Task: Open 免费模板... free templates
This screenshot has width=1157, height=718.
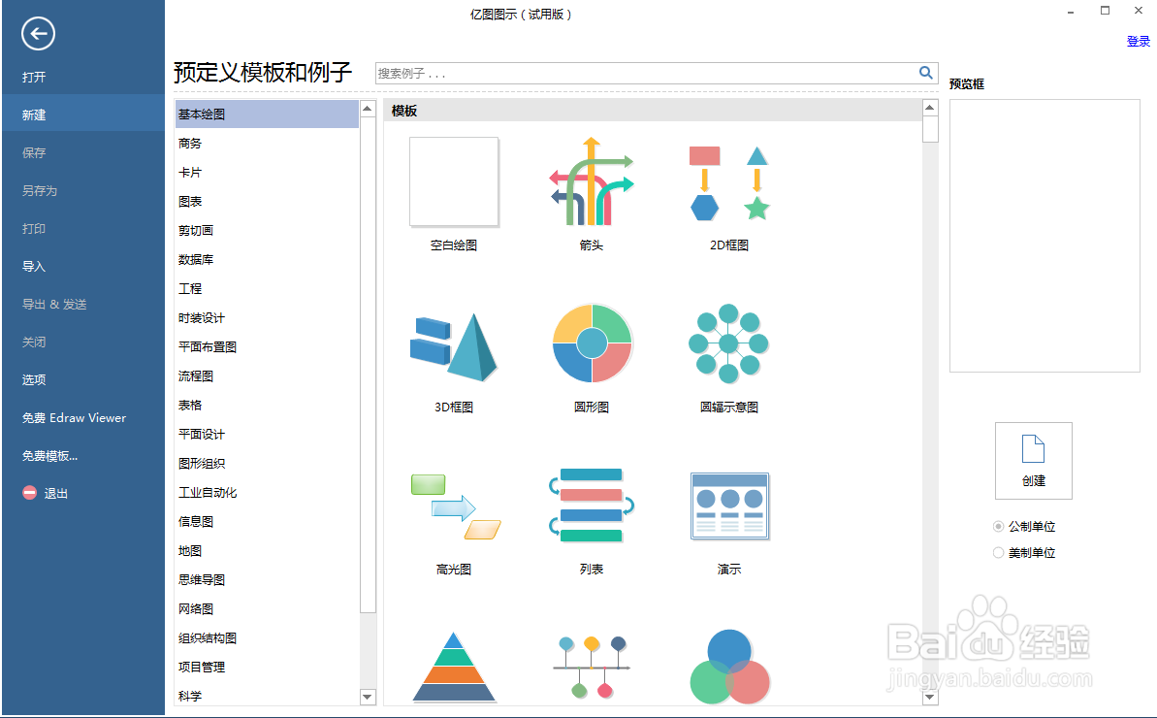Action: click(x=49, y=456)
